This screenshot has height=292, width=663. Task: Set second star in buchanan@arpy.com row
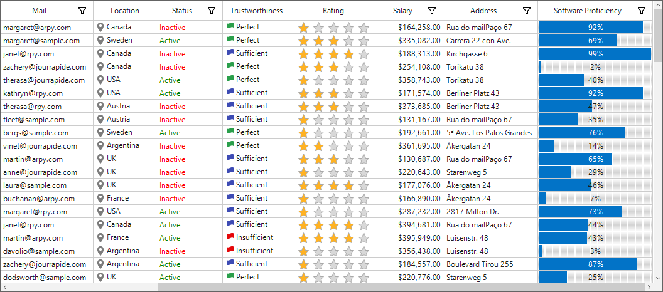tap(318, 199)
